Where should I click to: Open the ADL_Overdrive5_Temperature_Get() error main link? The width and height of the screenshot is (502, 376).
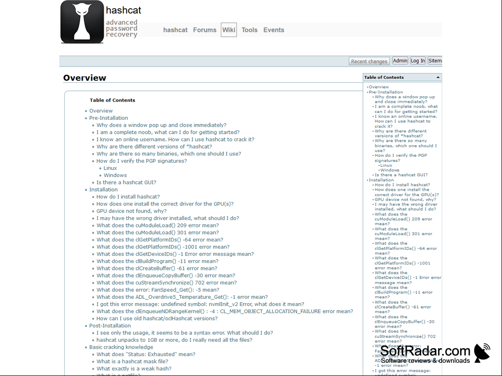pos(182,297)
